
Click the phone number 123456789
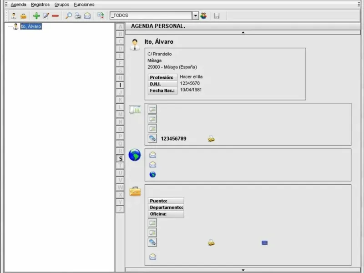[x=173, y=139]
